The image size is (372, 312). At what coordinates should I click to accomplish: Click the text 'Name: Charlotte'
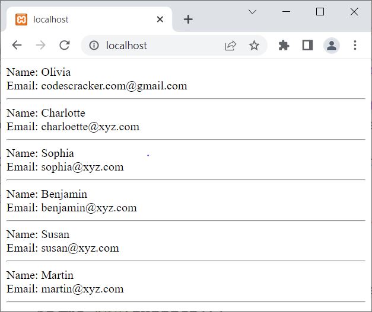click(46, 113)
